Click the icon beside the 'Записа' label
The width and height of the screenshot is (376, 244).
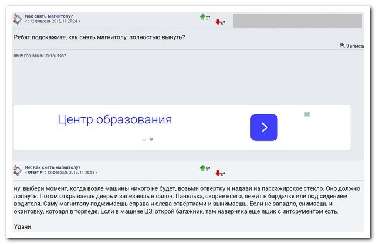pos(342,45)
